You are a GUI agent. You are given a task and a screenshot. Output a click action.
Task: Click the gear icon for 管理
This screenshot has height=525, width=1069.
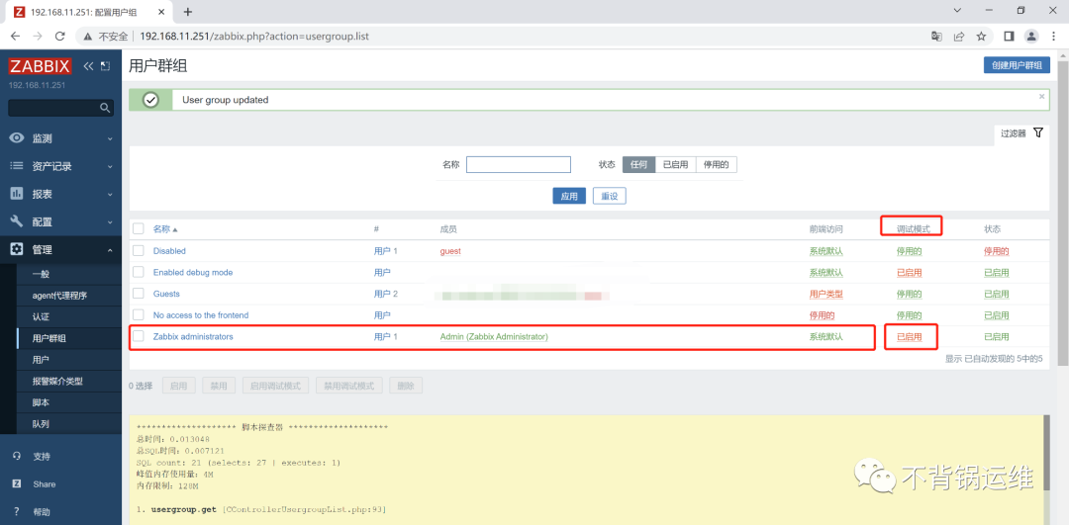17,249
